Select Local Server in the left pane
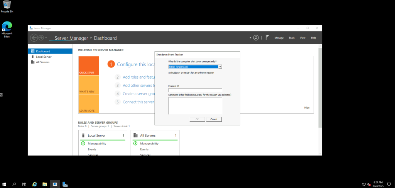Image resolution: width=395 pixels, height=188 pixels. point(50,57)
